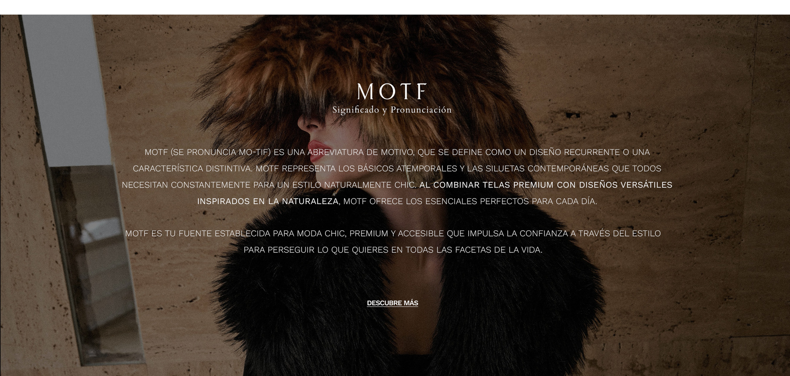Open the DESCUBRE MÁS link
The height and width of the screenshot is (376, 790).
[x=392, y=303]
